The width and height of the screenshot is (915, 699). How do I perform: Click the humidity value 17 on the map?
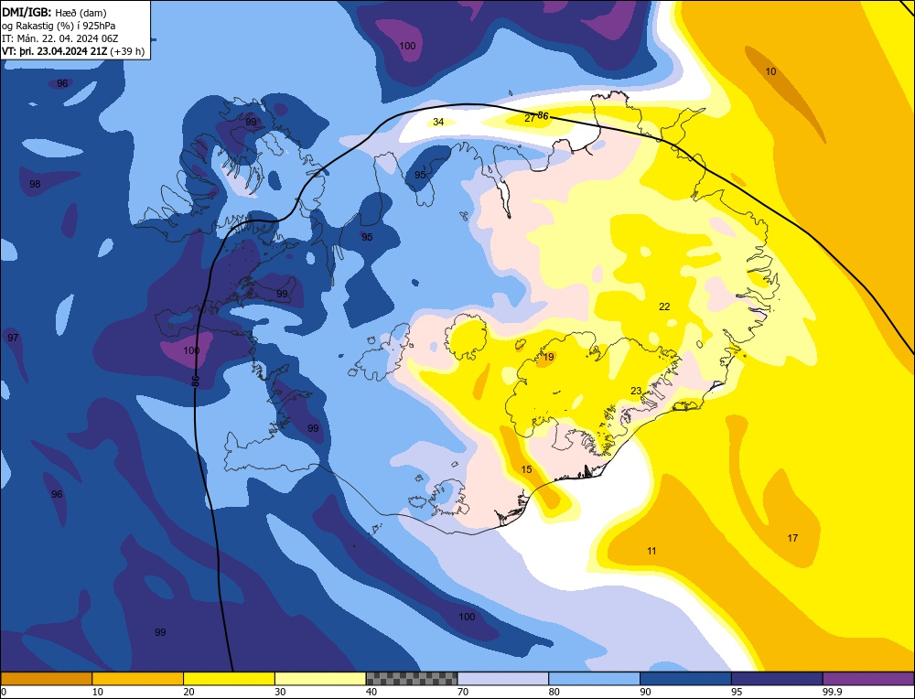pos(792,538)
